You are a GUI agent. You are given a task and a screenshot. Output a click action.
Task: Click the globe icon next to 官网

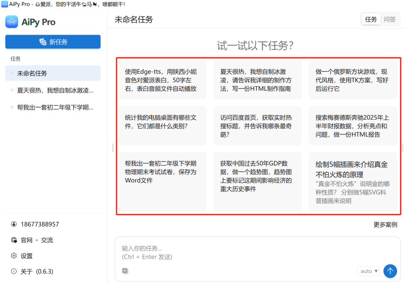[x=14, y=240]
